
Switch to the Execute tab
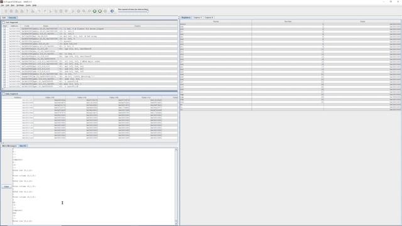(x=13, y=18)
